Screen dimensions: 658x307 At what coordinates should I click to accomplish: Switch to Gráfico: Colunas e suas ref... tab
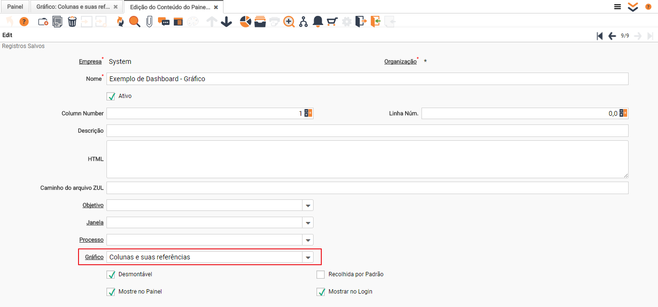(x=73, y=7)
